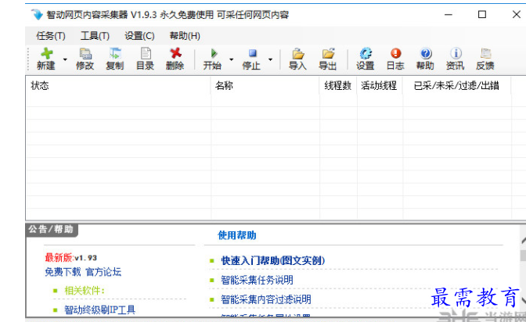Image resolution: width=526 pixels, height=322 pixels.
Task: Open the 智能采集任务说明 link
Action: 257,280
